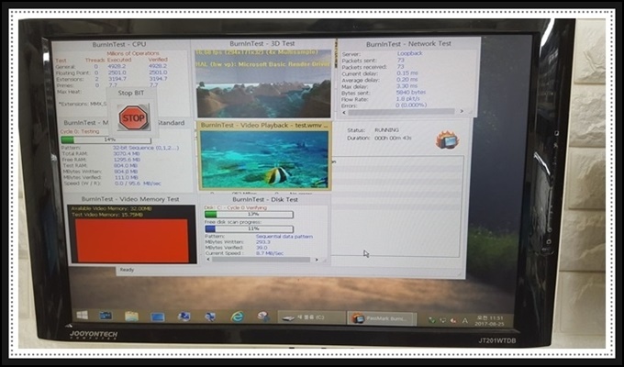Select the Video Playback test.wmv title bar
This screenshot has width=624, height=367.
264,126
